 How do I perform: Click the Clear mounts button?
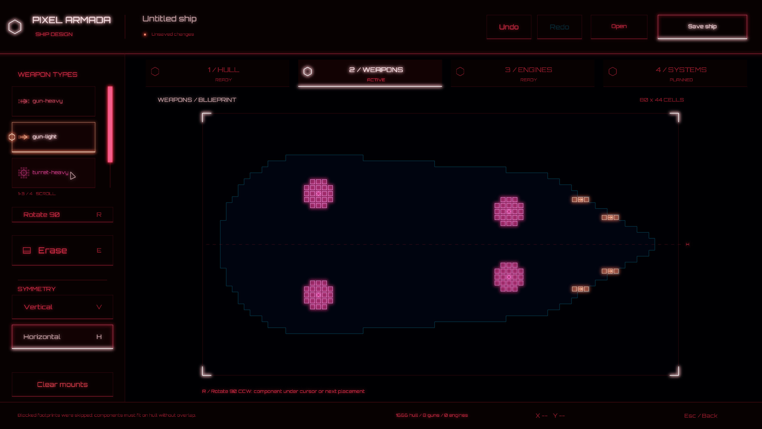point(63,384)
